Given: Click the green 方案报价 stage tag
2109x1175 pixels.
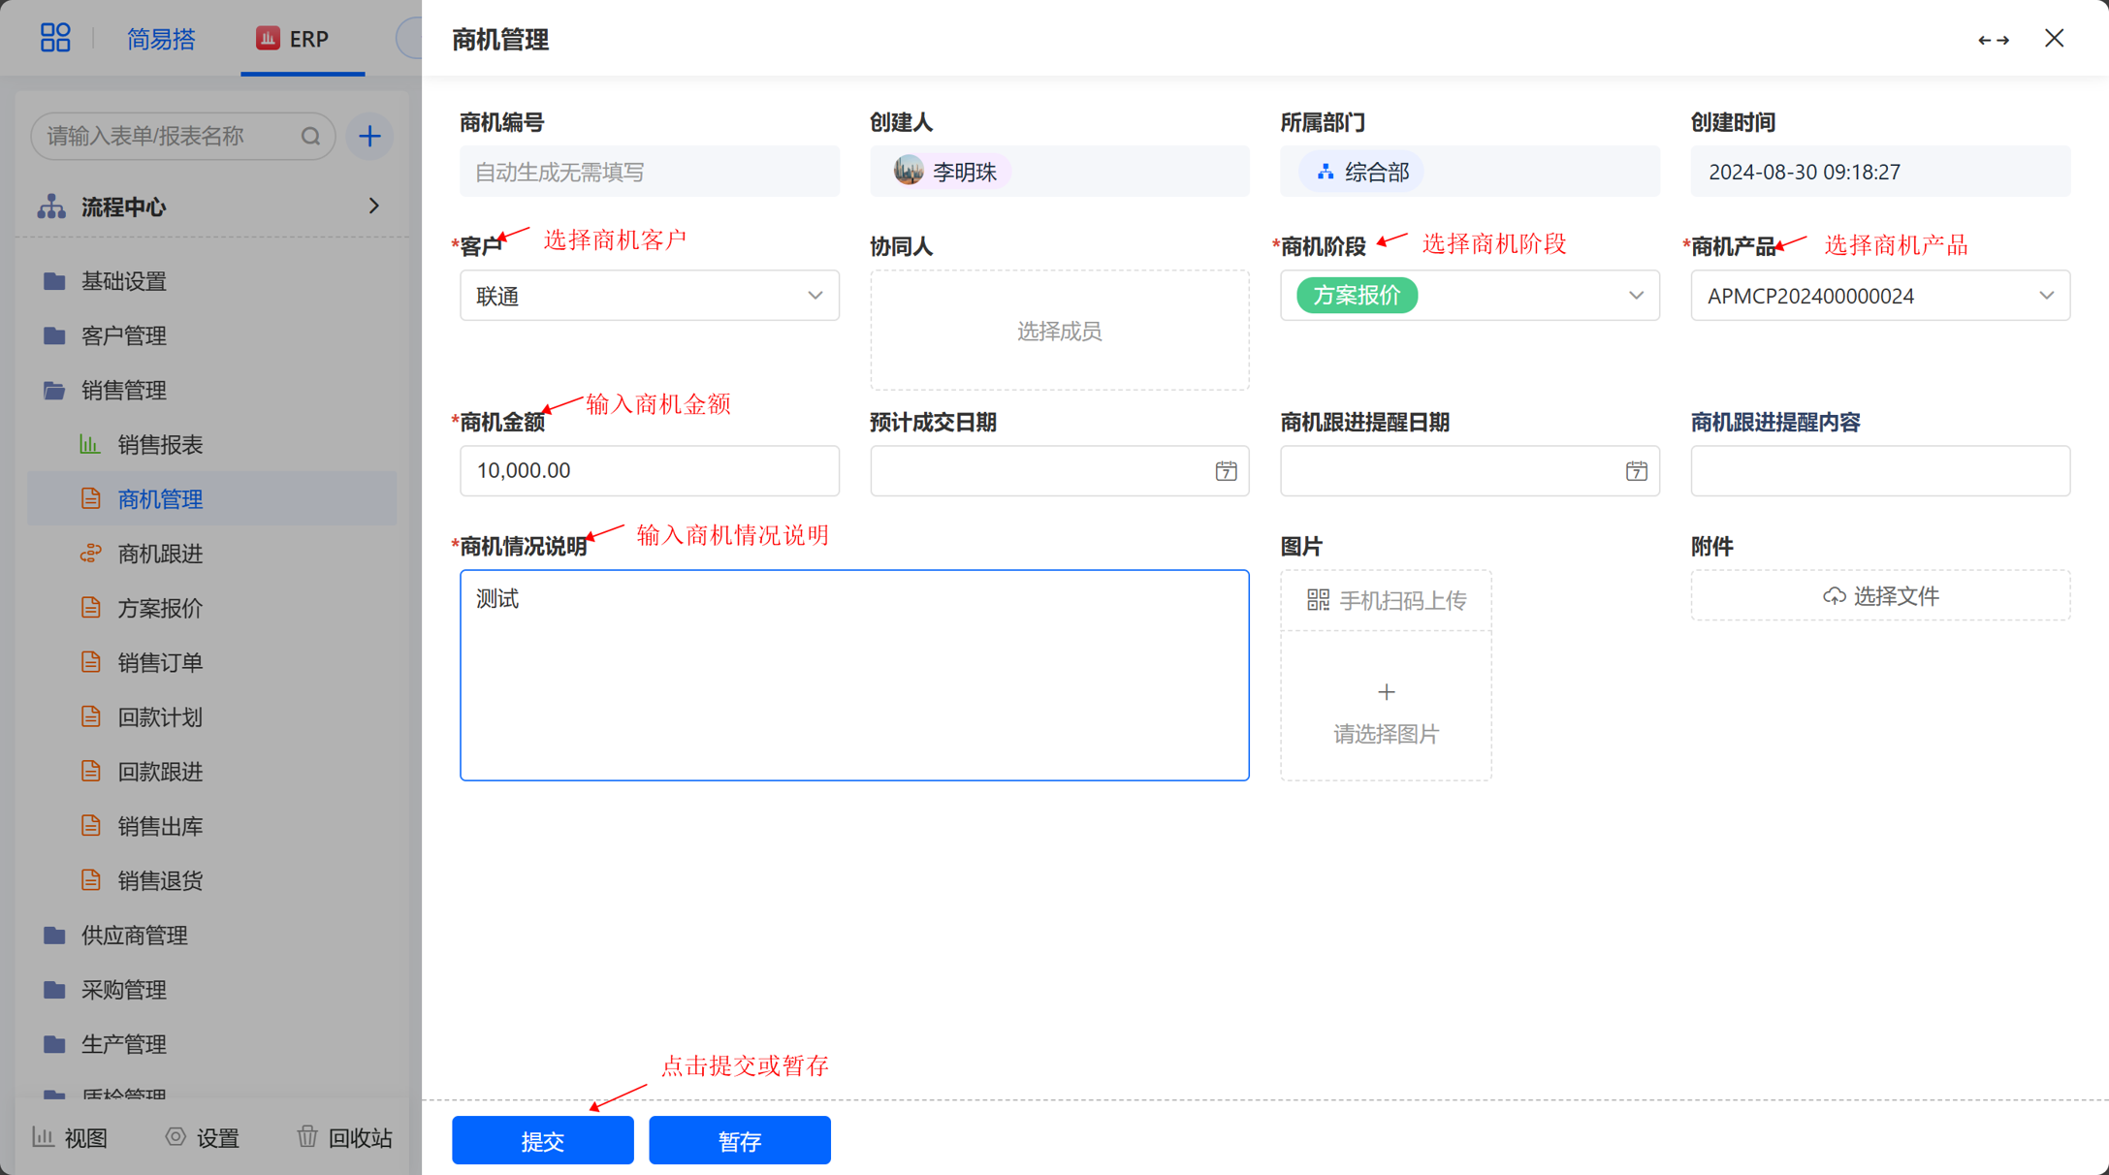Looking at the screenshot, I should pos(1357,296).
